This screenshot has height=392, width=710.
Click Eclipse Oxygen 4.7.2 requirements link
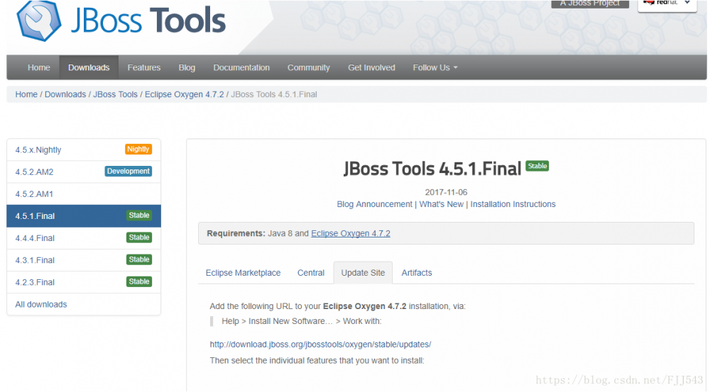click(351, 234)
